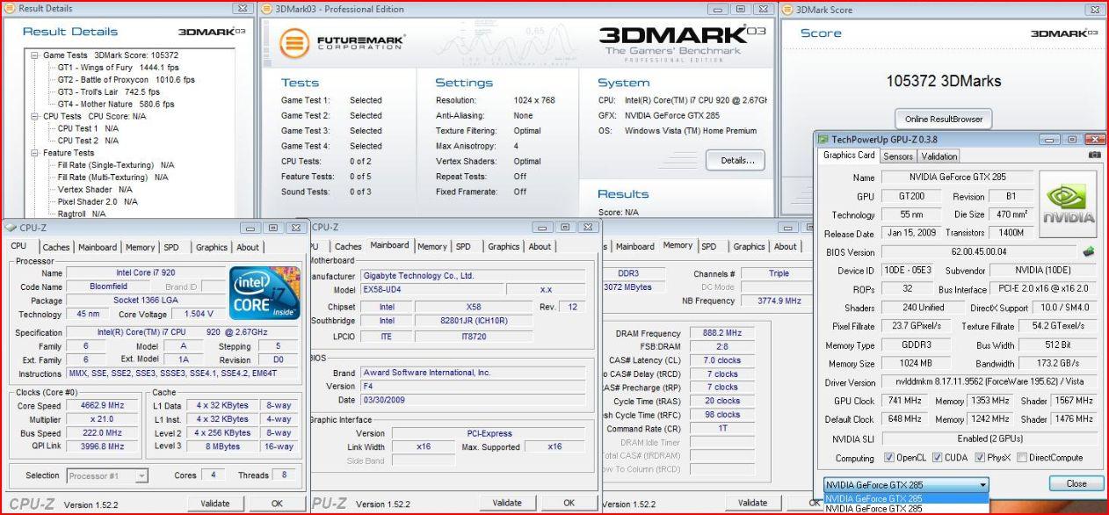Click OK in the leftmost CPU-Z window
1109x515 pixels.
[277, 504]
